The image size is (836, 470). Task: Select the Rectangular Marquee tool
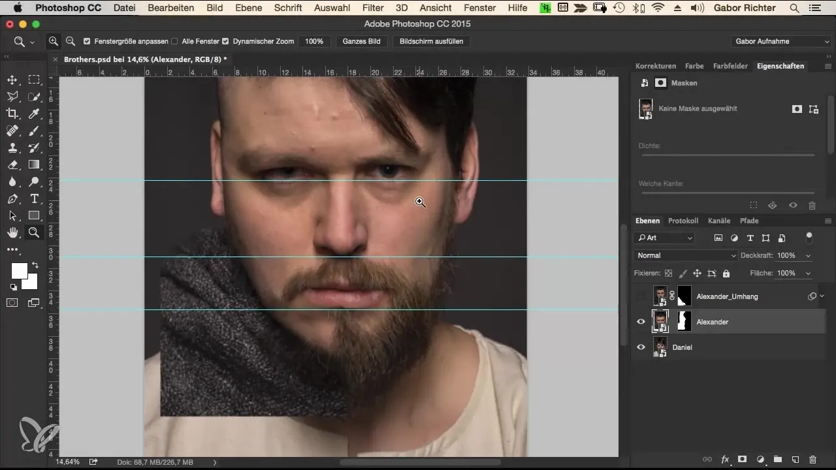34,80
